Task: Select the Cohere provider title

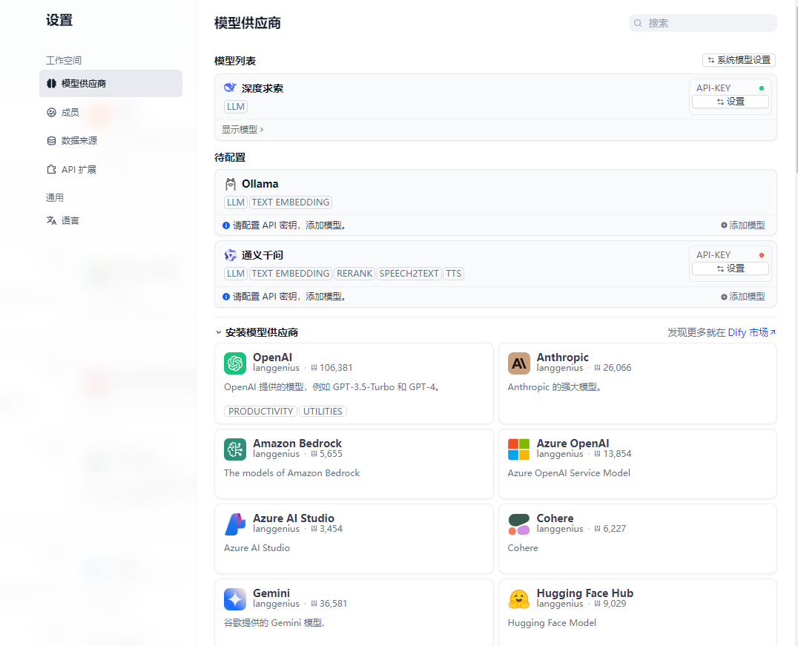Action: click(555, 518)
